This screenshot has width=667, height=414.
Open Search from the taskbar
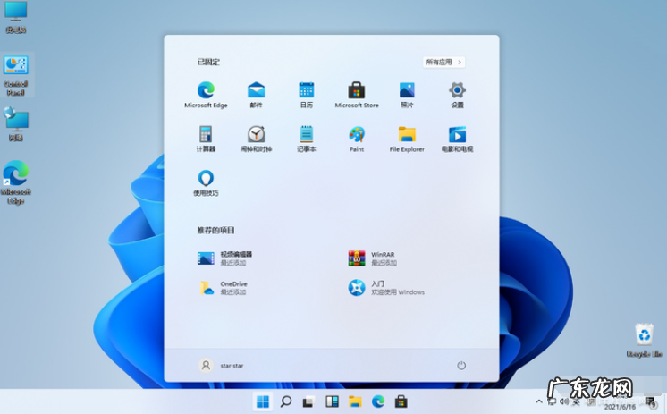[x=286, y=401]
